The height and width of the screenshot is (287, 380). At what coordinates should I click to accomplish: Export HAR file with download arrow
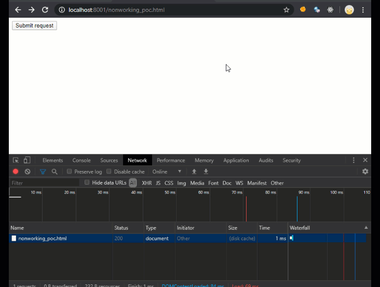pyautogui.click(x=206, y=172)
